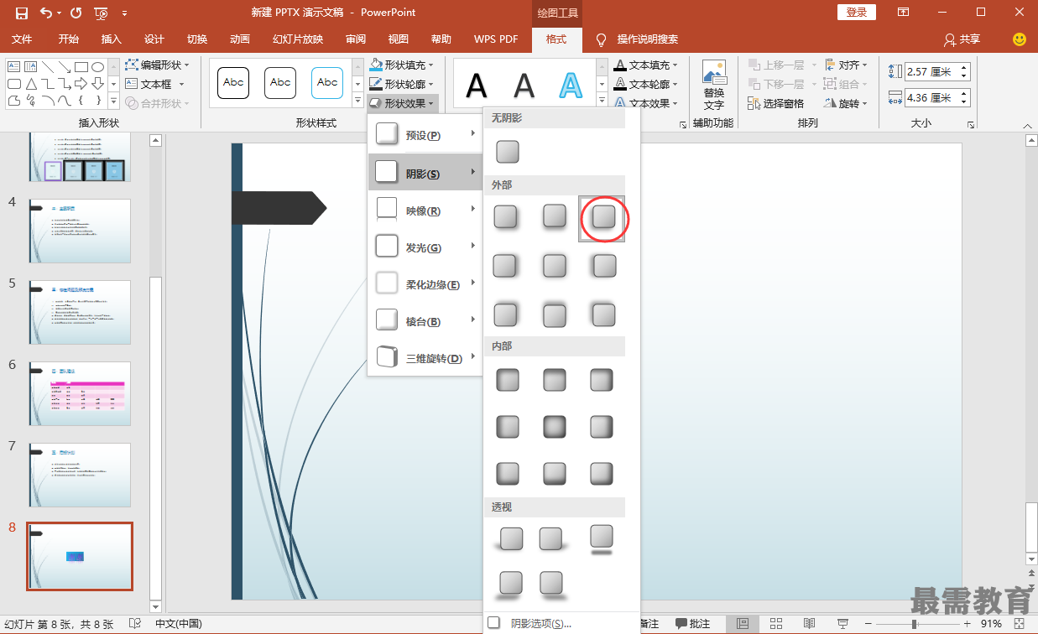Select slide 4 thumbnail in slide panel
The height and width of the screenshot is (634, 1038).
80,231
